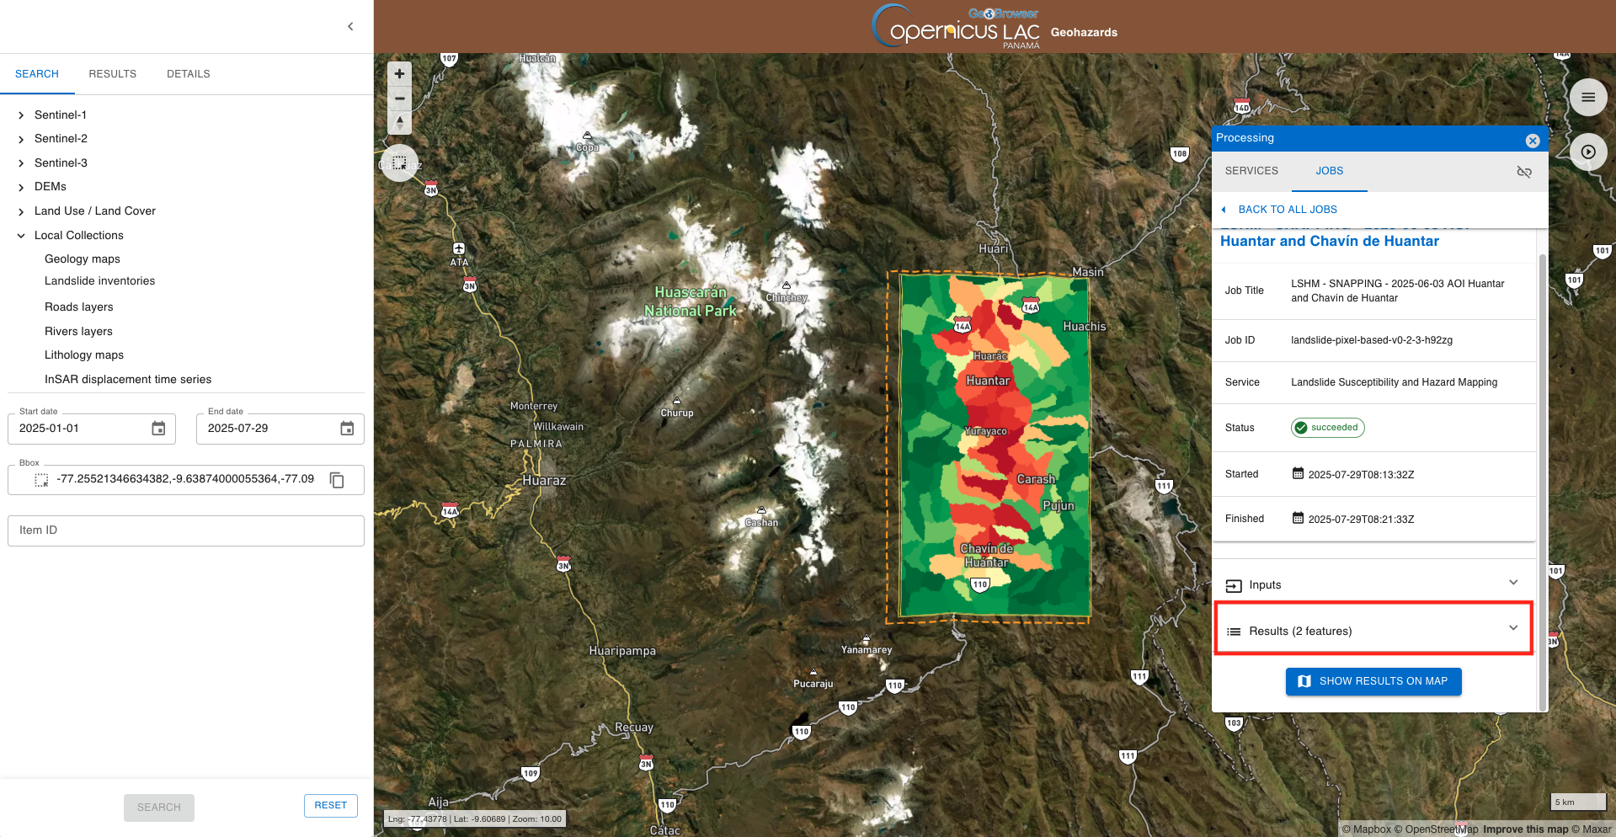Copy the Bbox coordinates to clipboard
The width and height of the screenshot is (1616, 837).
click(x=337, y=480)
